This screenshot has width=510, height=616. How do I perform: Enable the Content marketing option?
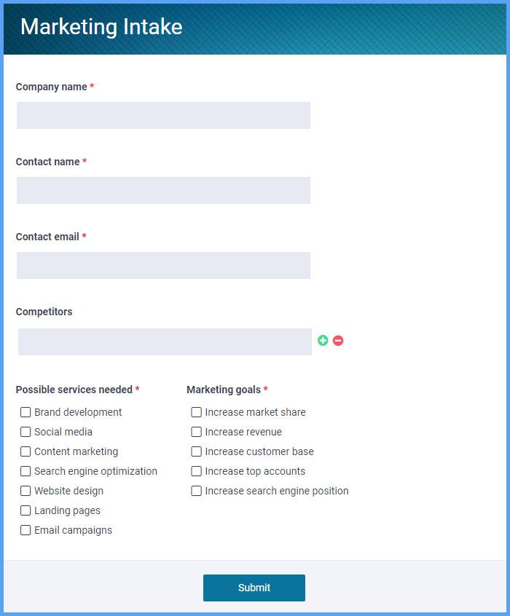(25, 451)
